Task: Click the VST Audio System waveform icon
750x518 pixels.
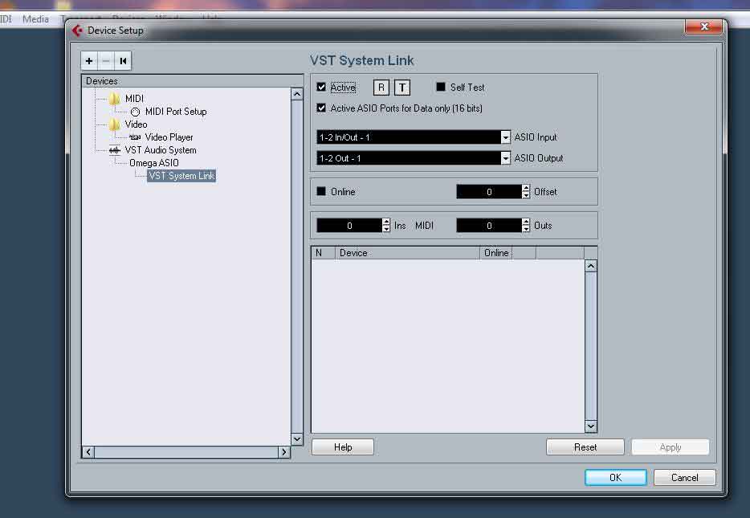Action: [114, 150]
